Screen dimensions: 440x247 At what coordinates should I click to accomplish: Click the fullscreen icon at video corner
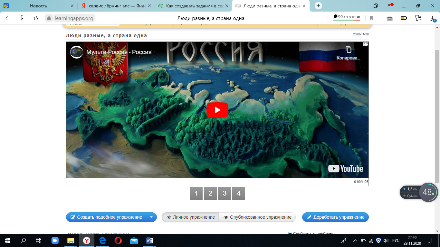coord(365,44)
